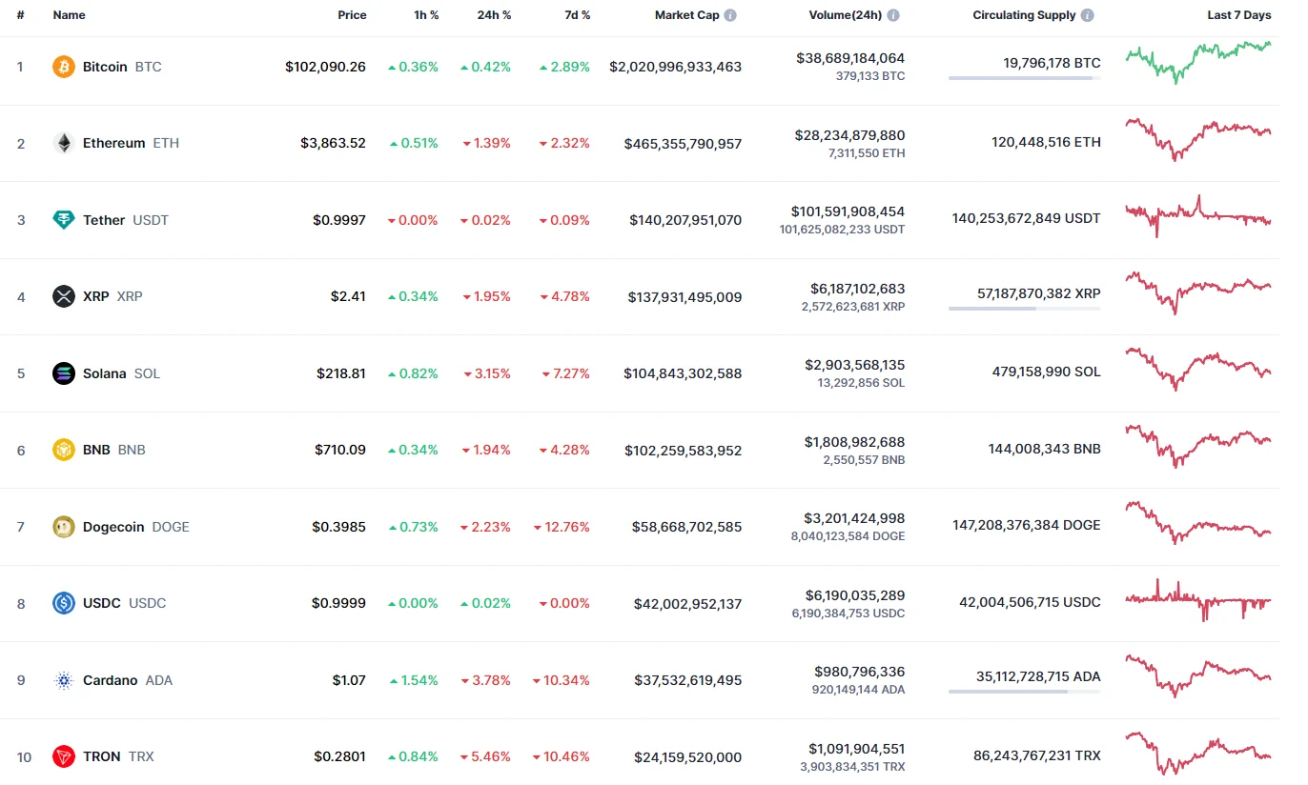Open the Cardano ADA coin page
Viewport: 1308px width, 785px height.
coord(110,680)
